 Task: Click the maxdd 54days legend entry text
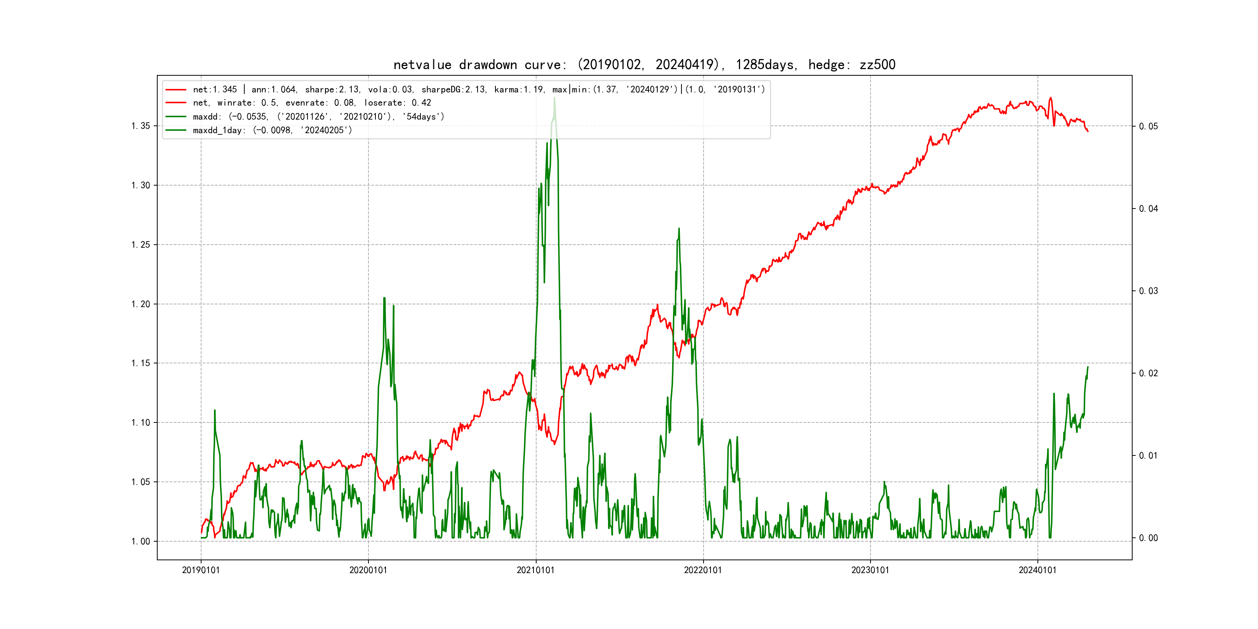coord(318,117)
